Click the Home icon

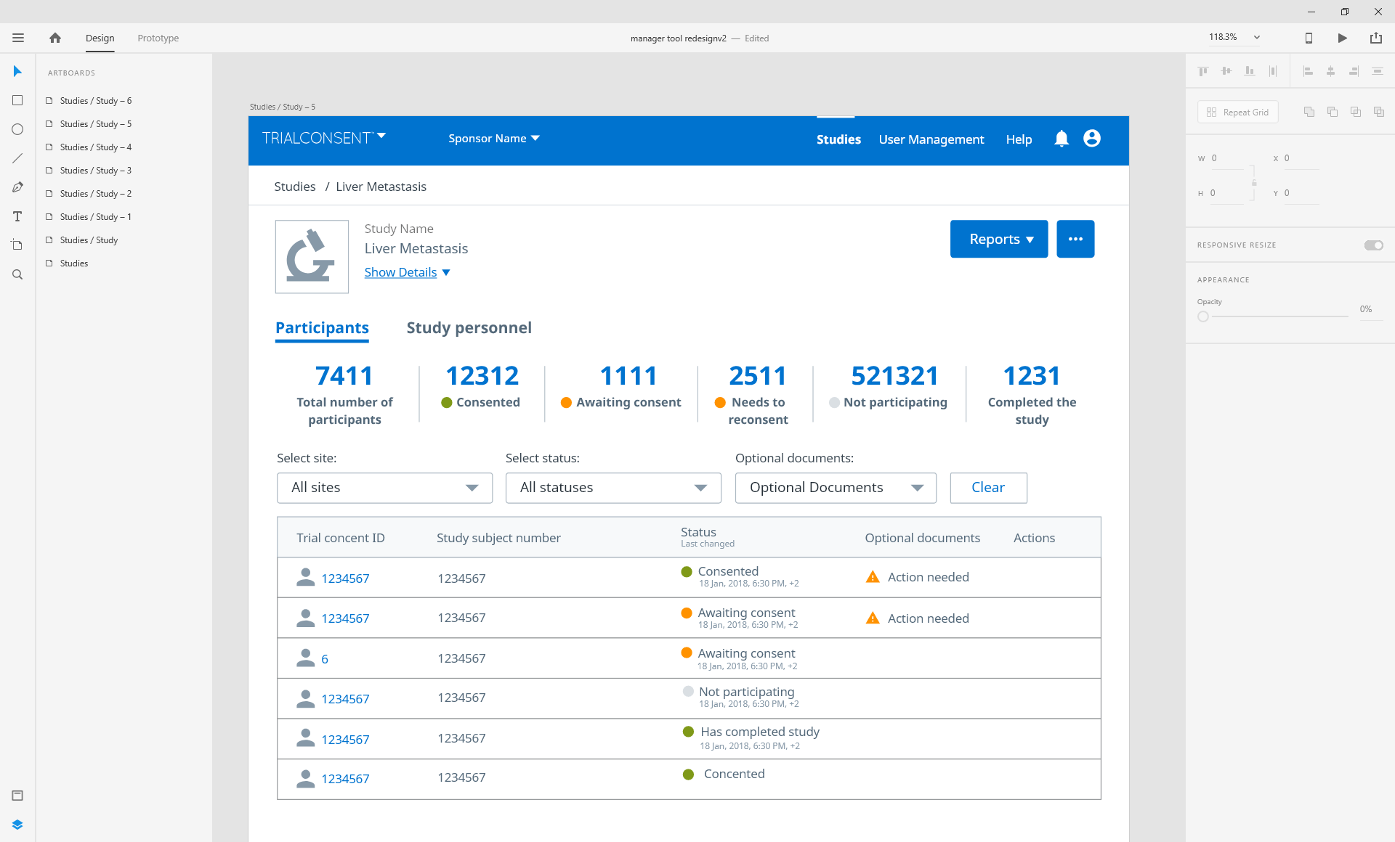pos(55,38)
